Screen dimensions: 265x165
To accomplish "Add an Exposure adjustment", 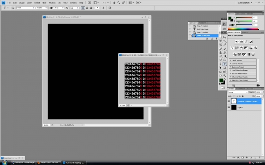I will [x=250, y=42].
